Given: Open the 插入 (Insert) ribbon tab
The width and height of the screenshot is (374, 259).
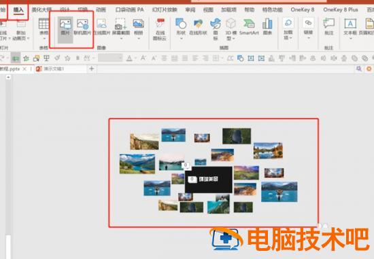Looking at the screenshot, I should pyautogui.click(x=18, y=9).
